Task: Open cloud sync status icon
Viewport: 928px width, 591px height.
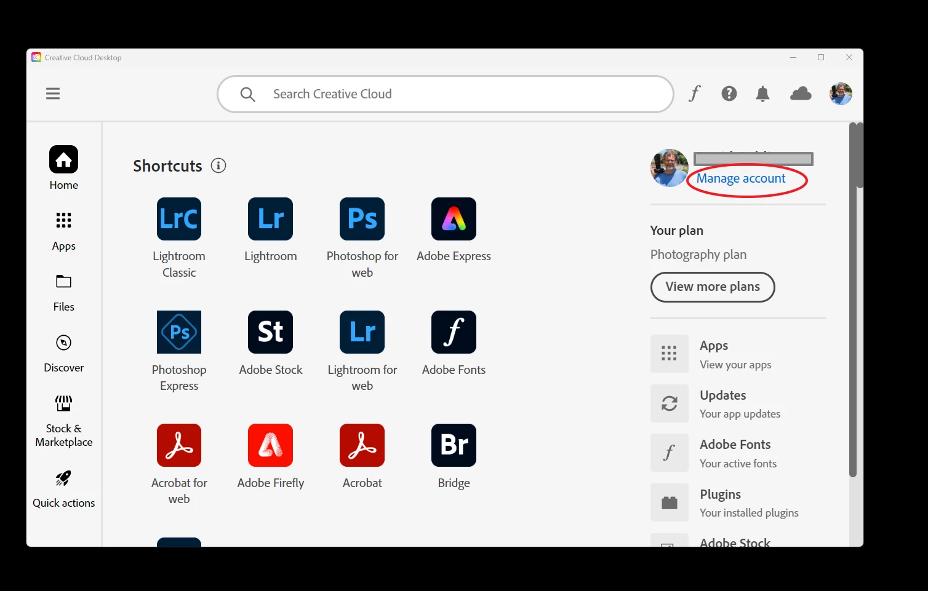Action: point(801,93)
